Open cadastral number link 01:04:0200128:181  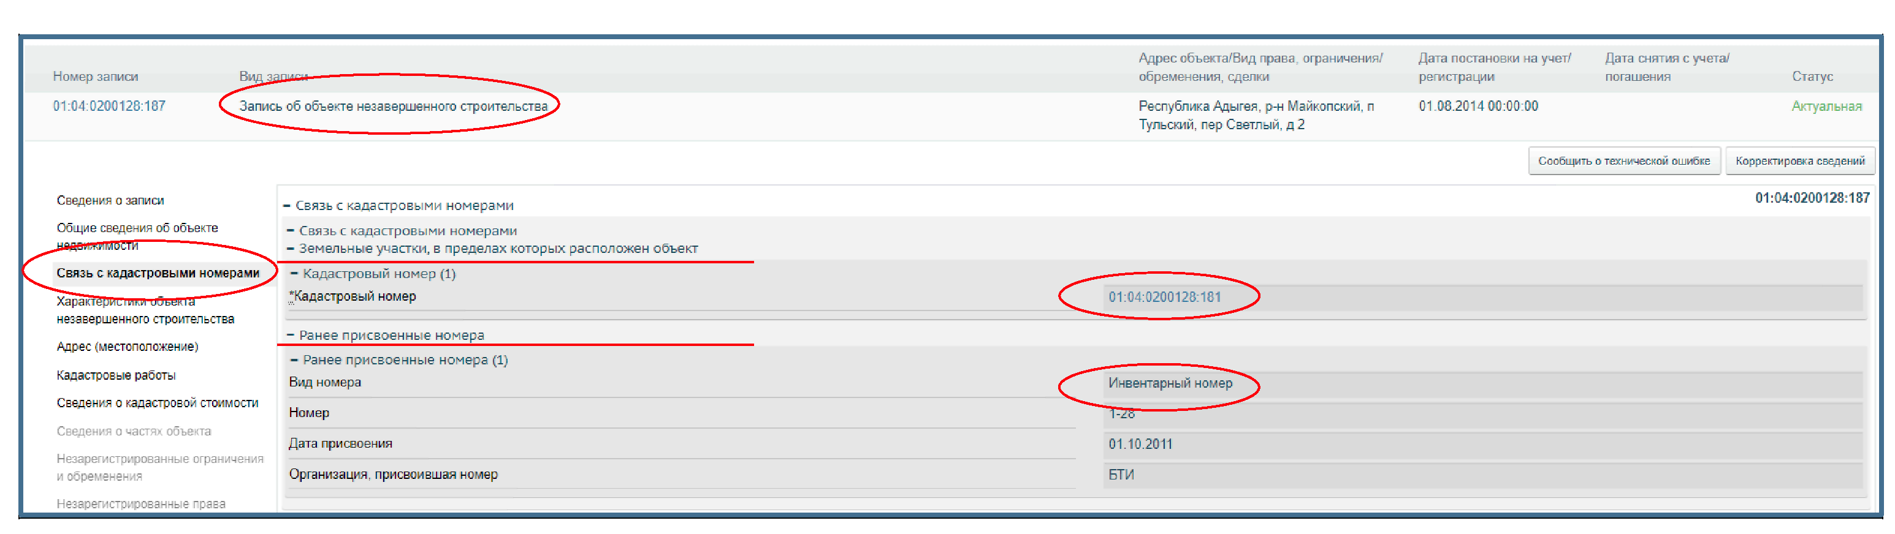click(1164, 298)
